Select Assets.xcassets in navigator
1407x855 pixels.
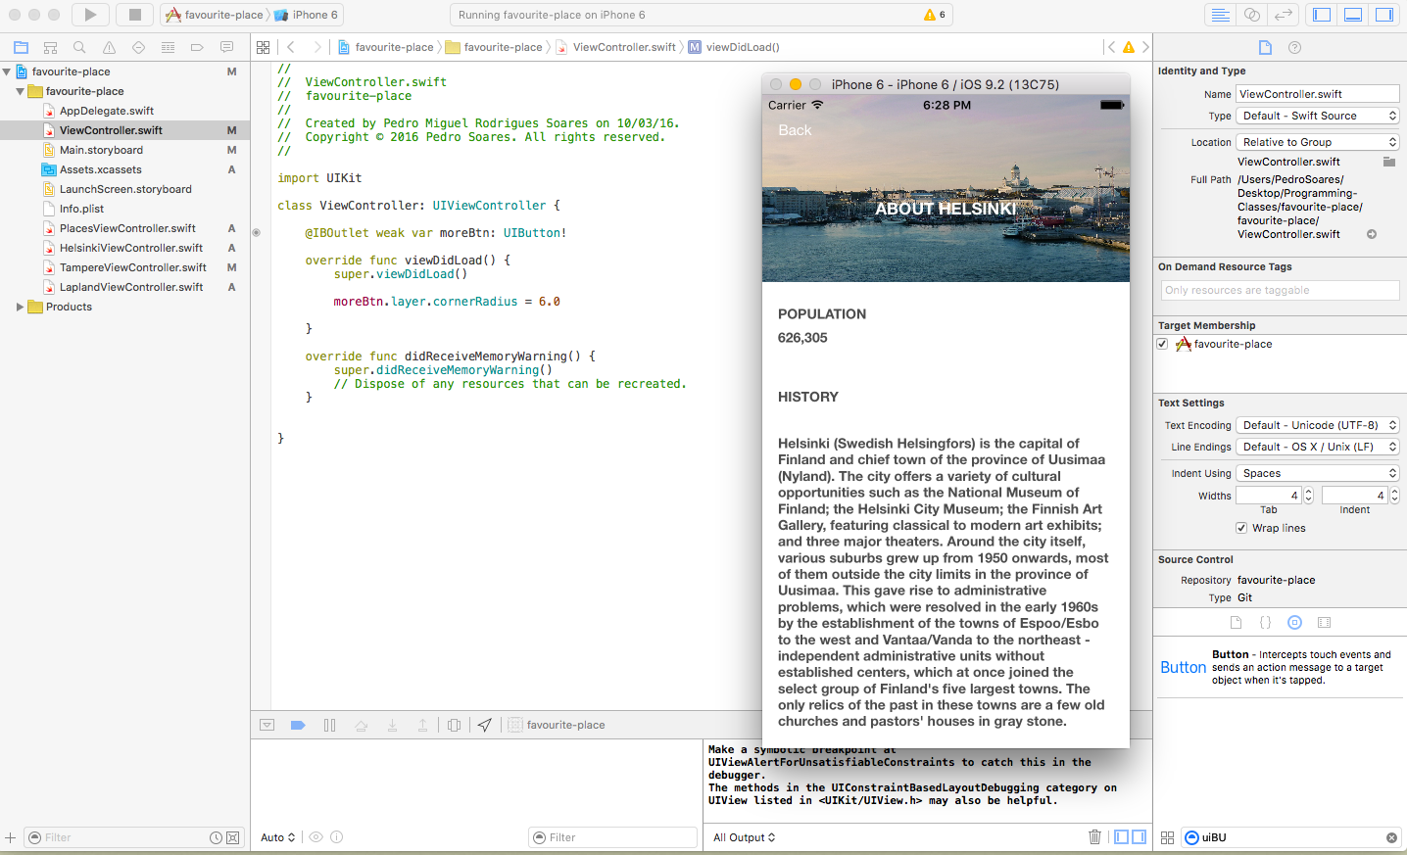[100, 169]
